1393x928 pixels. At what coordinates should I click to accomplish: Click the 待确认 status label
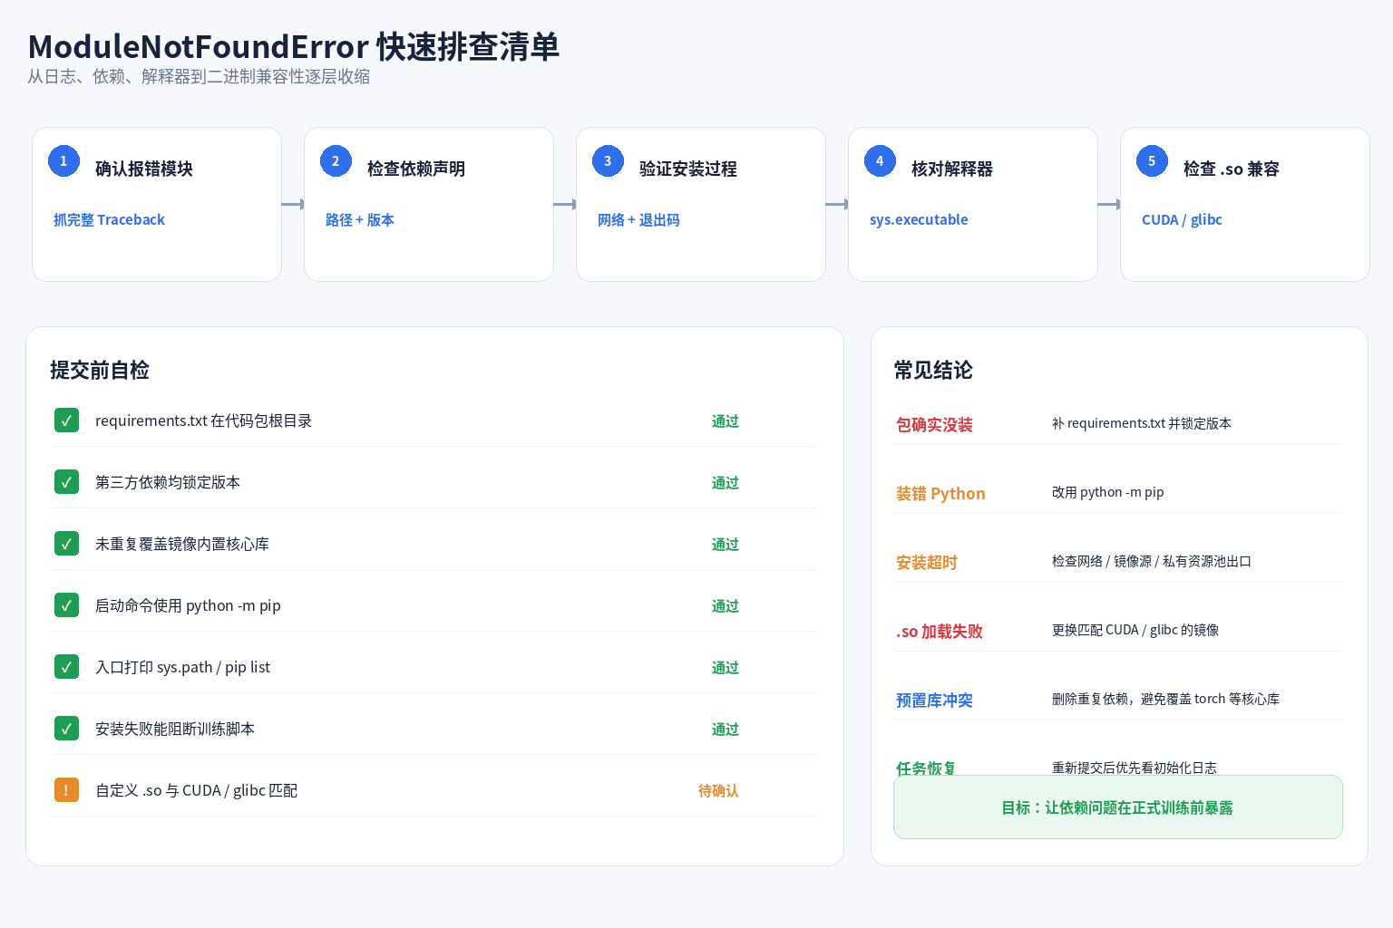tap(718, 790)
